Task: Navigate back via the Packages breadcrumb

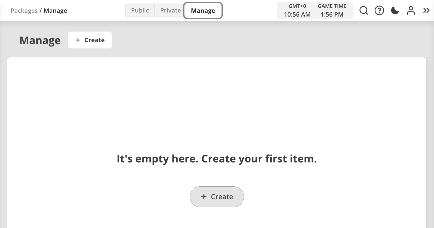Action: coord(24,11)
